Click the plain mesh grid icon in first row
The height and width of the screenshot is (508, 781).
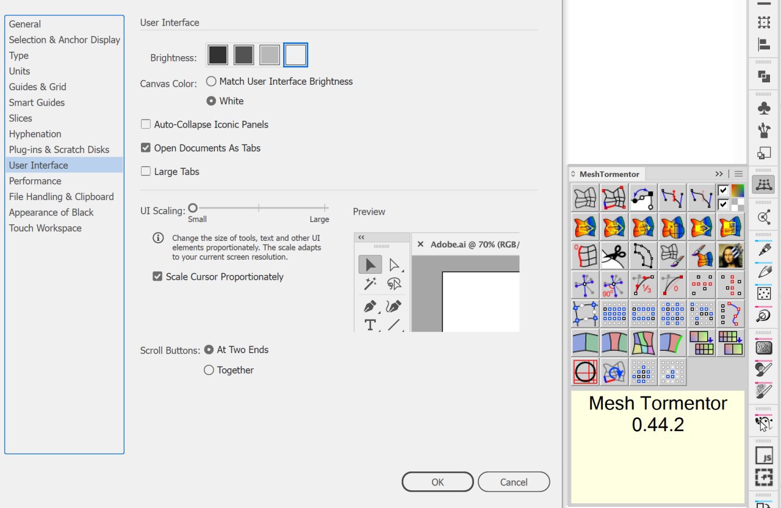click(585, 197)
